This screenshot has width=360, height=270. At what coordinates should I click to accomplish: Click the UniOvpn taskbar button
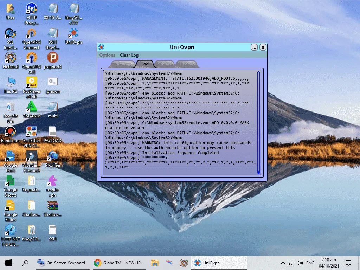[x=219, y=263]
